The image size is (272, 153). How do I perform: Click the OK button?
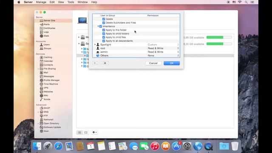click(x=172, y=63)
